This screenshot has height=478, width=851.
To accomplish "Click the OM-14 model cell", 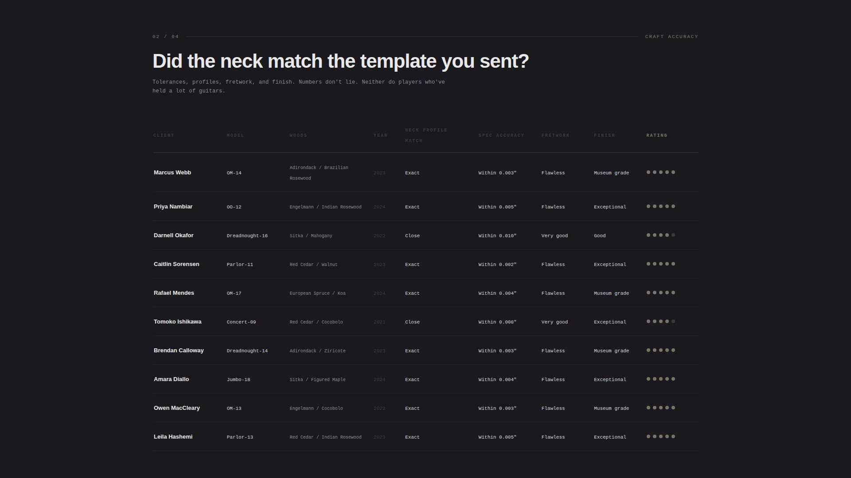I will (234, 173).
